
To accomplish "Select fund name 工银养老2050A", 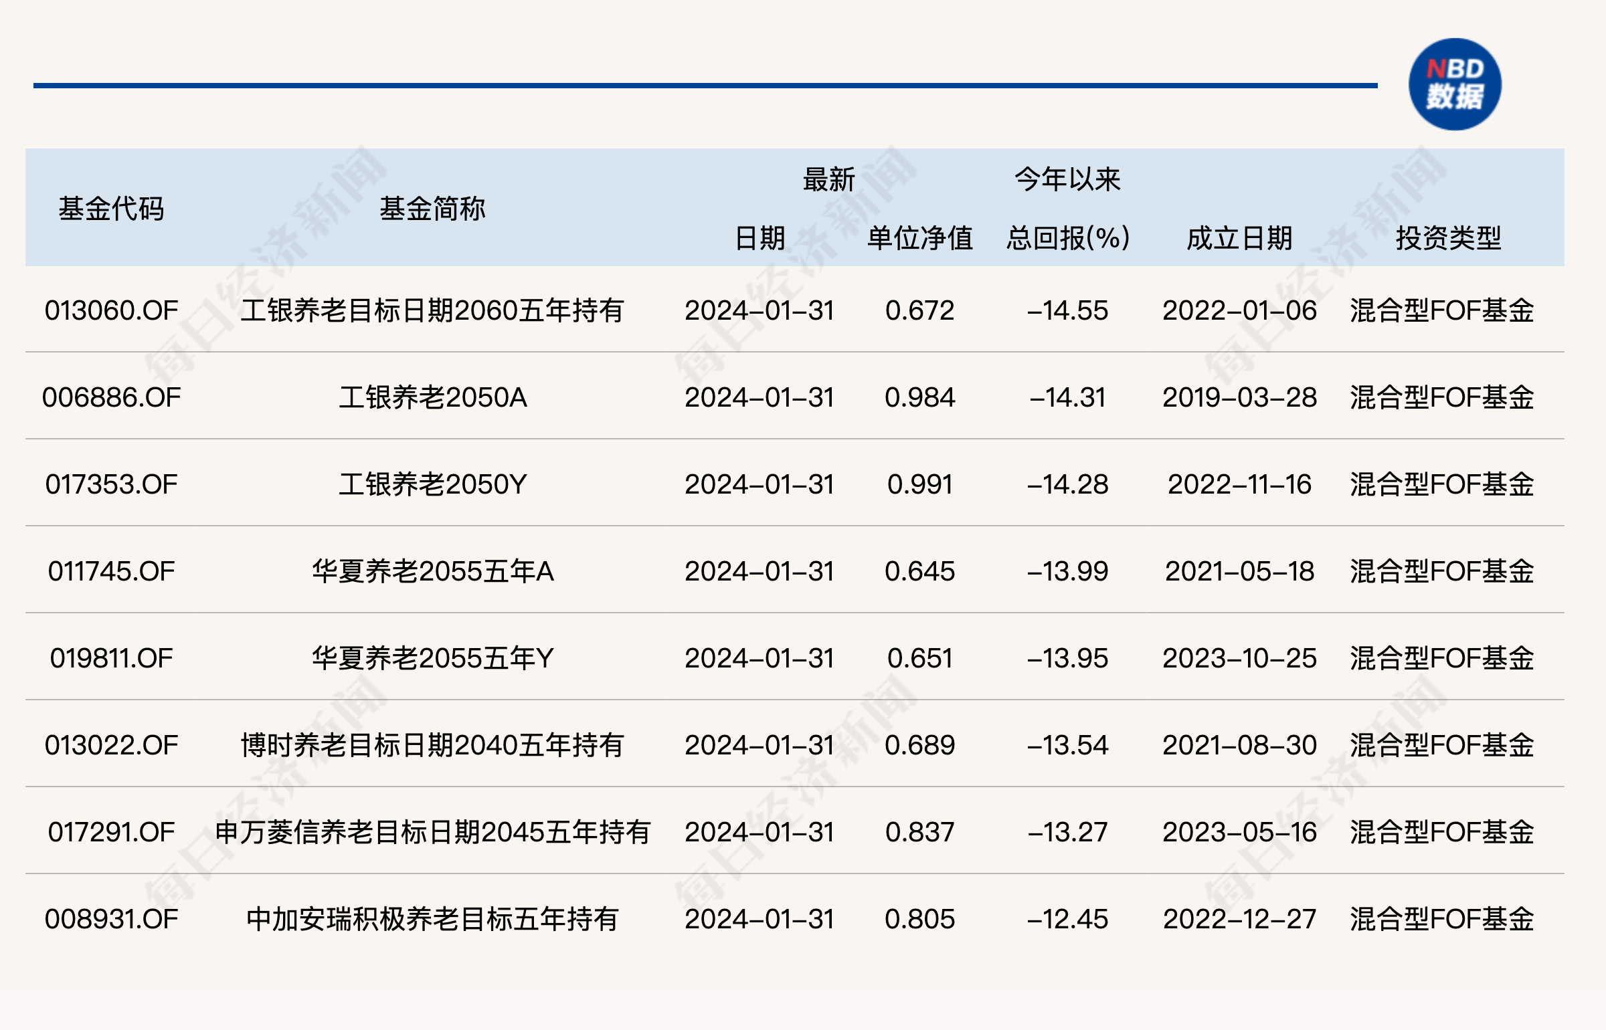I will click(x=433, y=397).
